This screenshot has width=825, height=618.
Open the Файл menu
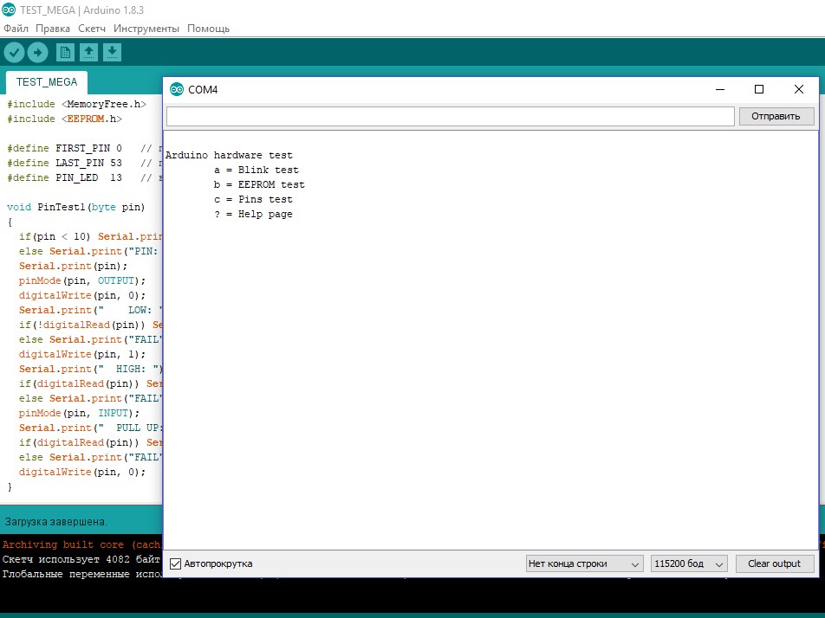[16, 29]
